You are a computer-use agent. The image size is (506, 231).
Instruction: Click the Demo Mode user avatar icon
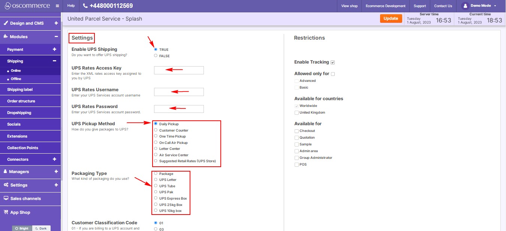[x=465, y=6]
